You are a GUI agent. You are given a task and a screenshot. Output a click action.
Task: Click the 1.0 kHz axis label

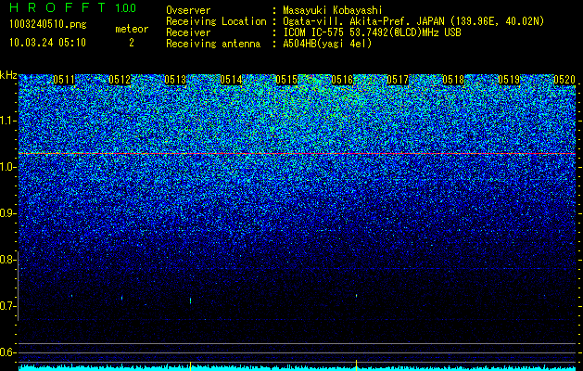pos(6,168)
